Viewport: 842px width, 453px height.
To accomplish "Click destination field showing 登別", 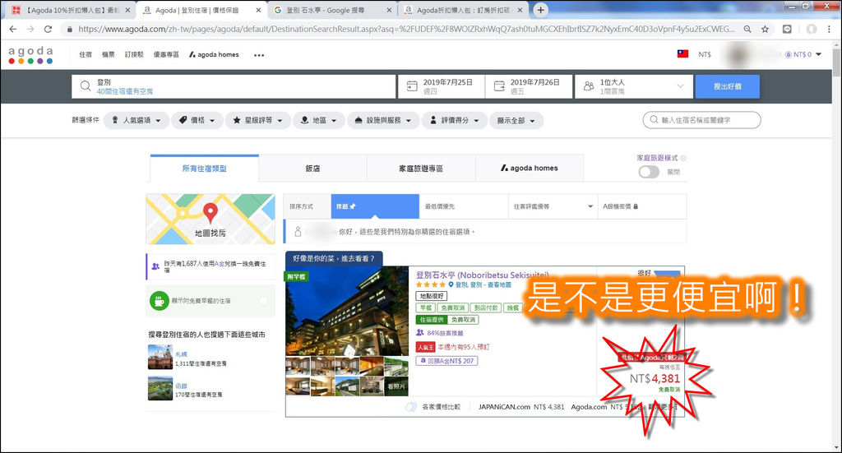I will [x=234, y=86].
